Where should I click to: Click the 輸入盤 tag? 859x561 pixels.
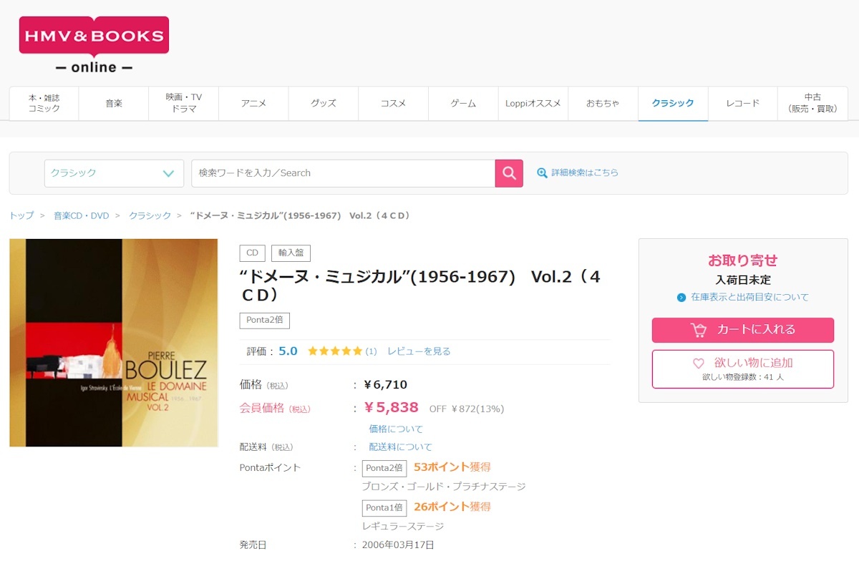[291, 253]
